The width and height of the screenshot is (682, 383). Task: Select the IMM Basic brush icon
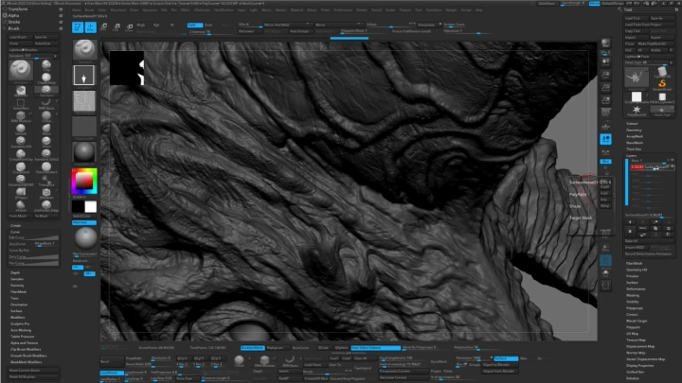click(x=46, y=104)
